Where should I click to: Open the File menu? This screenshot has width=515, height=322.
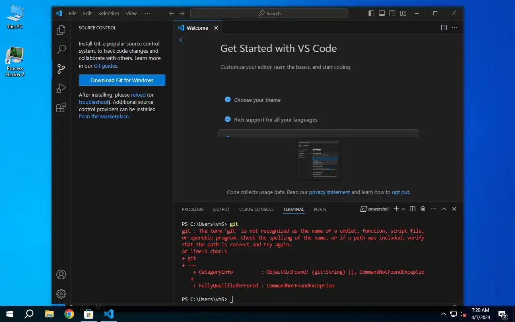(x=72, y=13)
